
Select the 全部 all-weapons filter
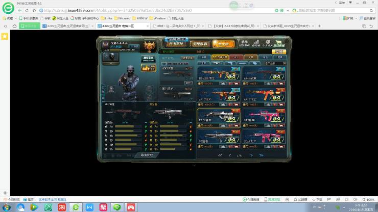click(x=204, y=63)
